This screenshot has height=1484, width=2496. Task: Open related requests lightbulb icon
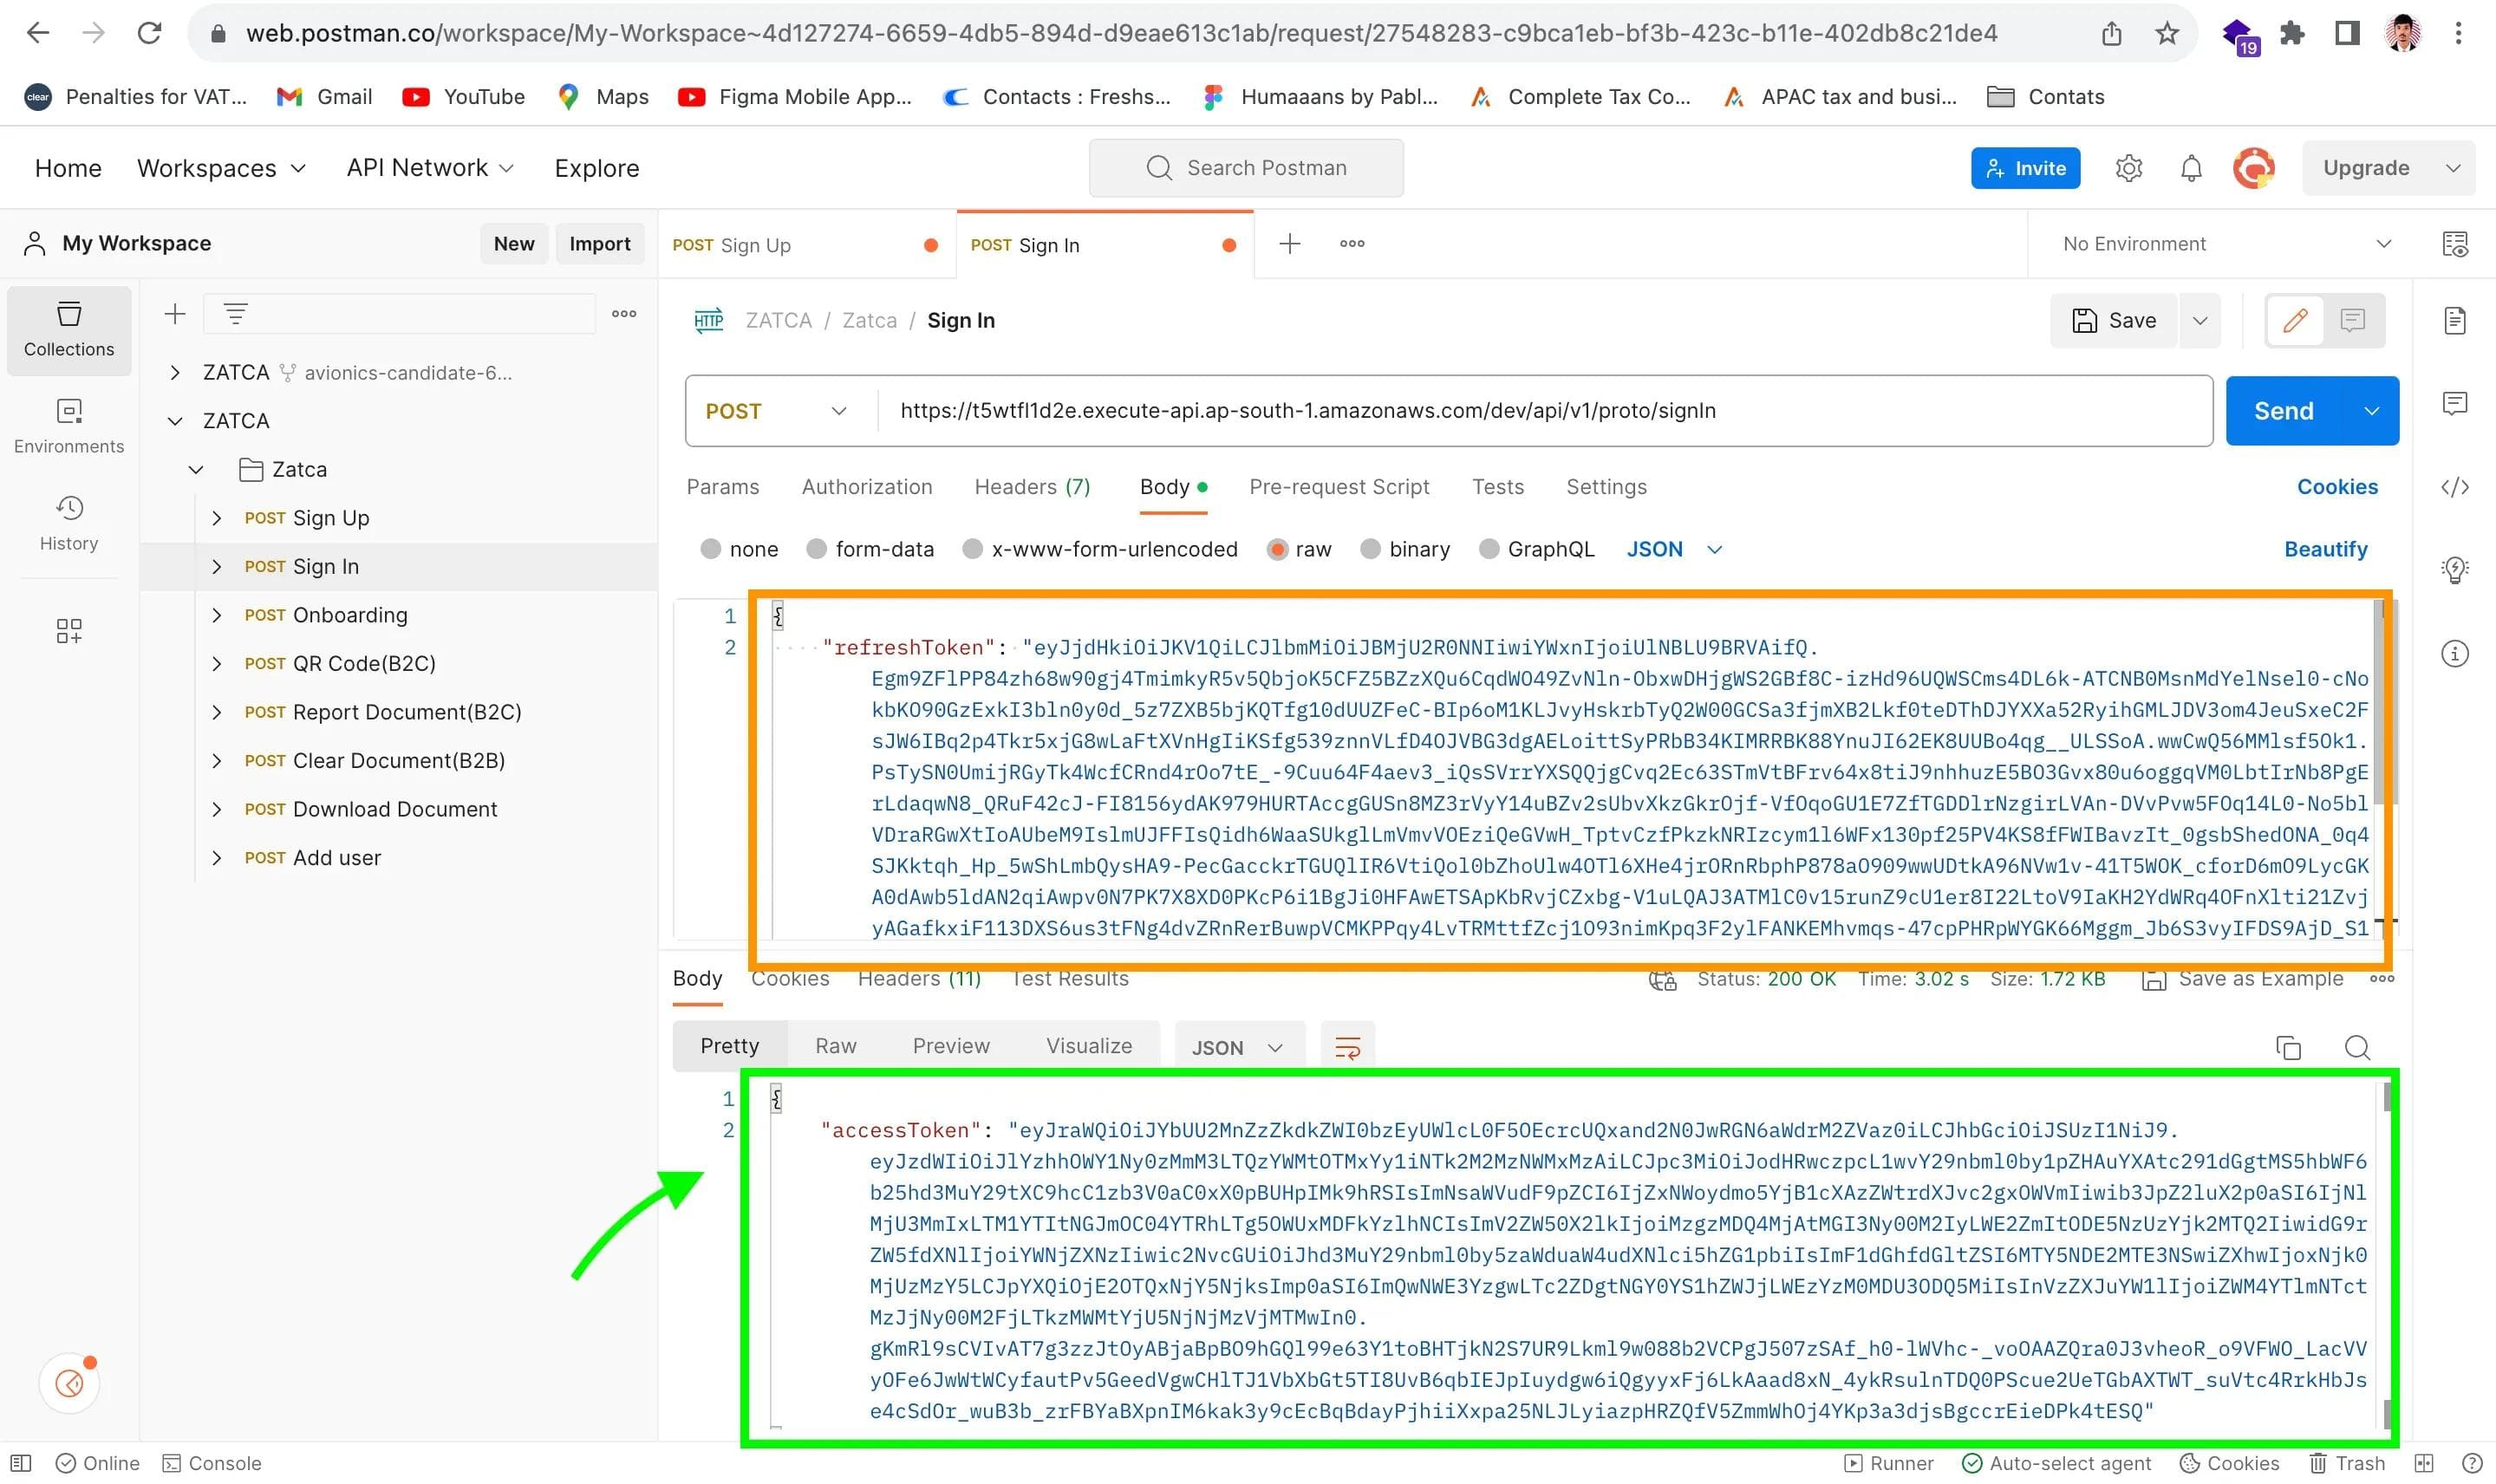coord(2455,570)
